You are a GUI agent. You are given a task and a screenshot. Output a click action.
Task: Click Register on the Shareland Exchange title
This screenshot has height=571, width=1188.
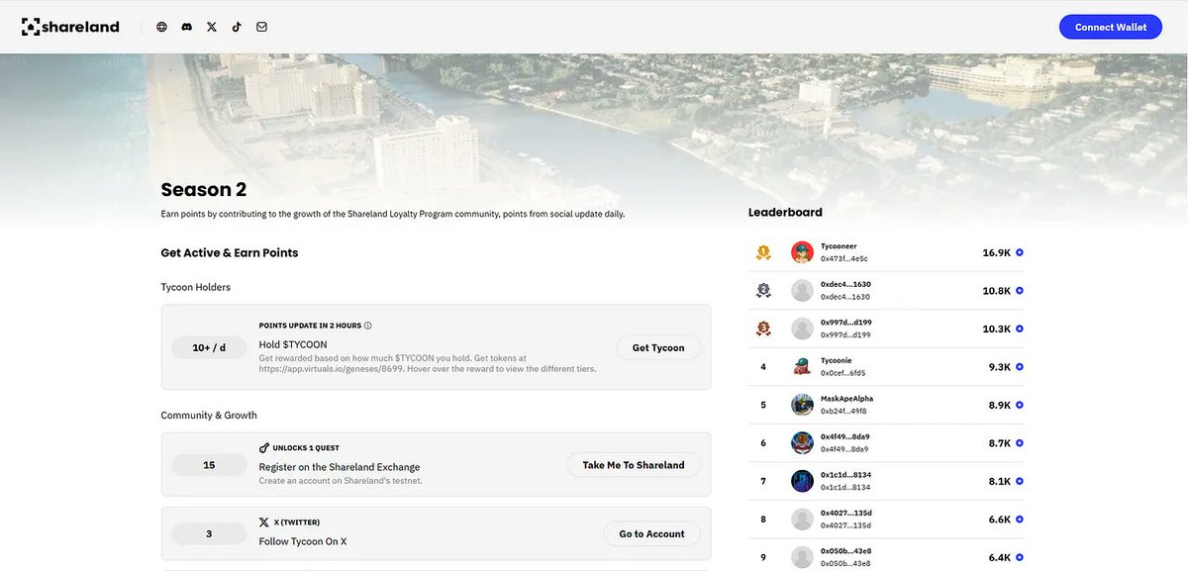tap(340, 467)
